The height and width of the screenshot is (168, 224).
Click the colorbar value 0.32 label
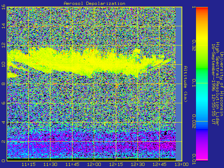[194, 45]
